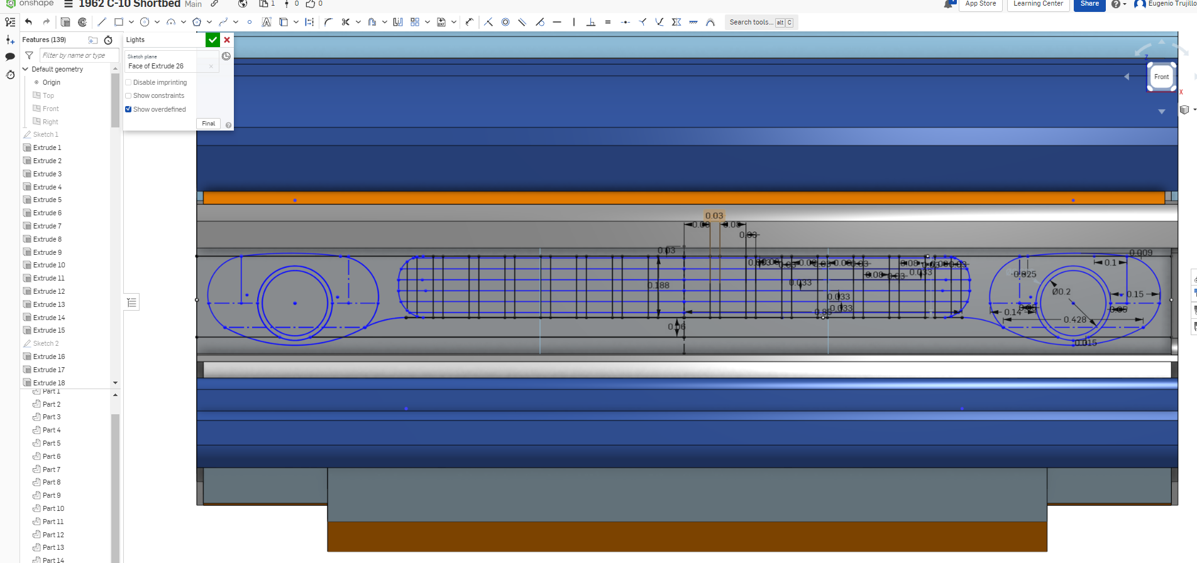1197x563 pixels.
Task: Select the Use/Project edges tool
Action: (284, 22)
